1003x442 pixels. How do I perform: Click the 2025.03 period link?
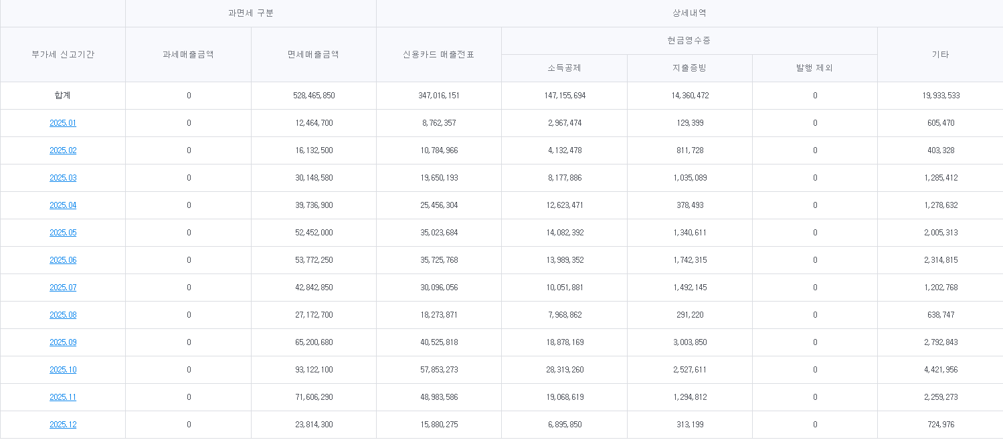click(63, 178)
